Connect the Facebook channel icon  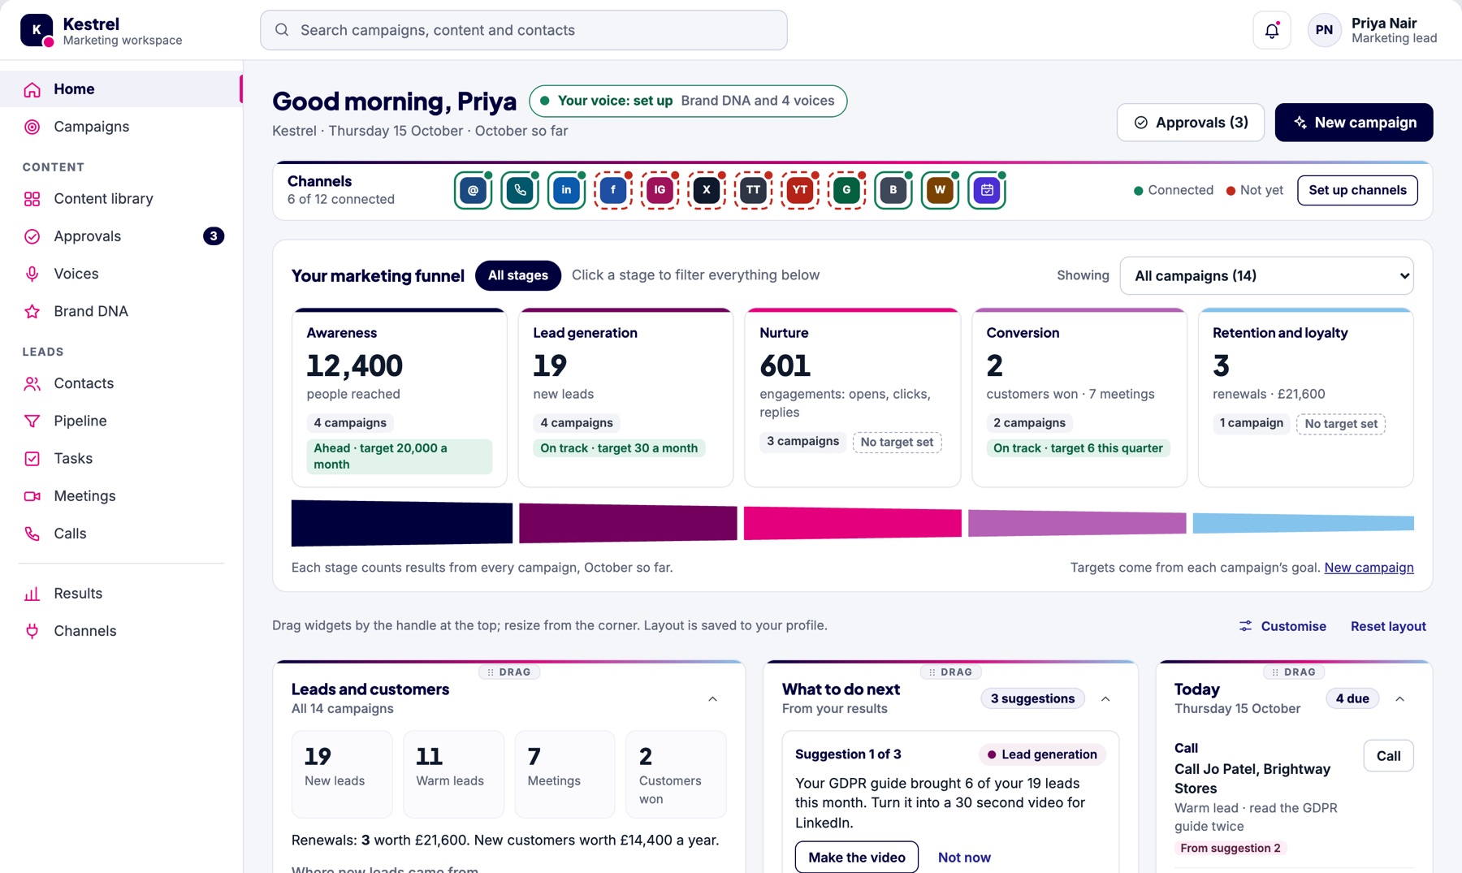point(613,190)
